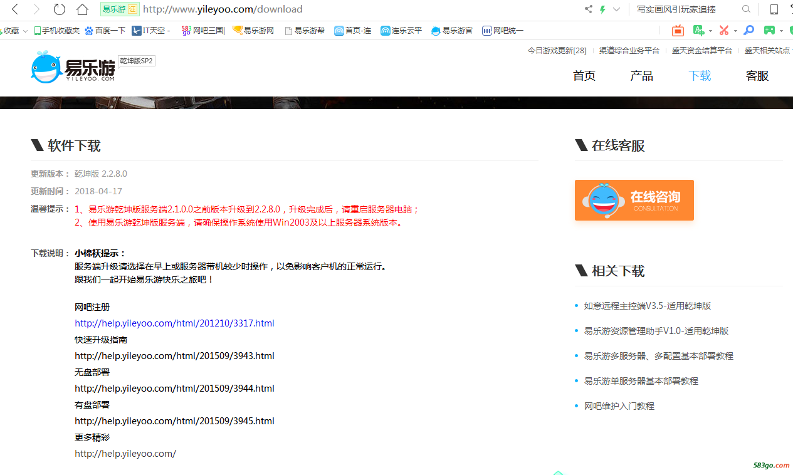Open the 百度一下 bookmark
793x475 pixels.
[105, 30]
